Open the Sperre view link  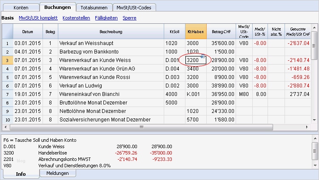(129, 18)
